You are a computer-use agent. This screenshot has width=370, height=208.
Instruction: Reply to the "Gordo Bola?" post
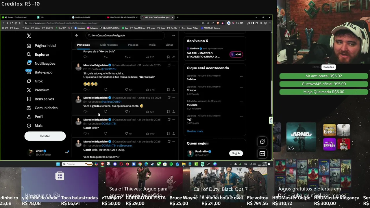[x=86, y=133]
